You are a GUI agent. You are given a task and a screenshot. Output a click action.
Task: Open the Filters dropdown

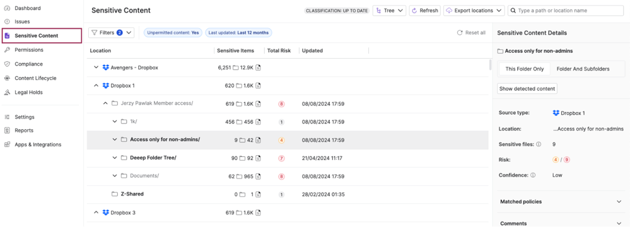coord(111,33)
